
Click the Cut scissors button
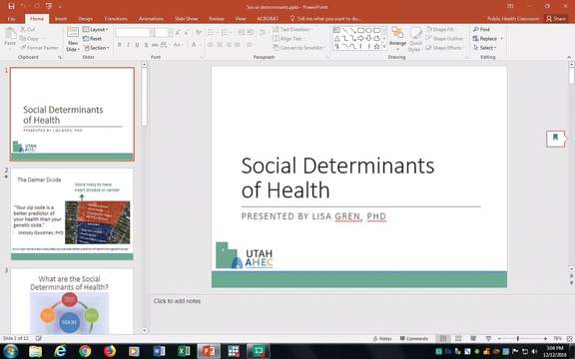click(28, 29)
